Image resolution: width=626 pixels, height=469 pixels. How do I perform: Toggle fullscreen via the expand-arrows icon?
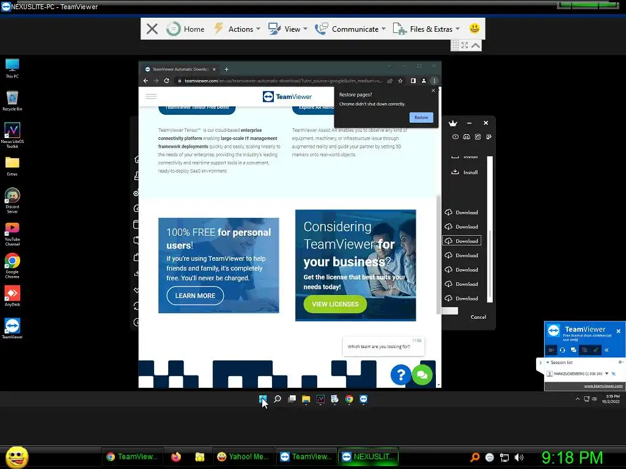(x=465, y=45)
